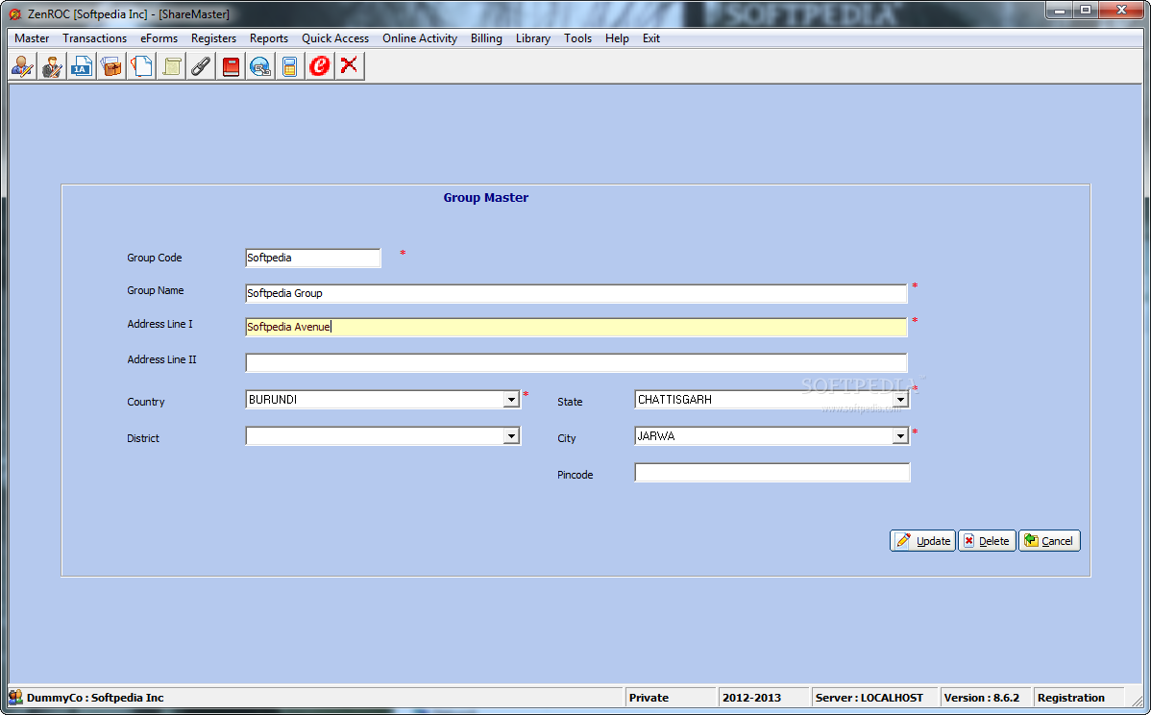Click the chain link toolbar icon
The width and height of the screenshot is (1151, 715).
(201, 67)
